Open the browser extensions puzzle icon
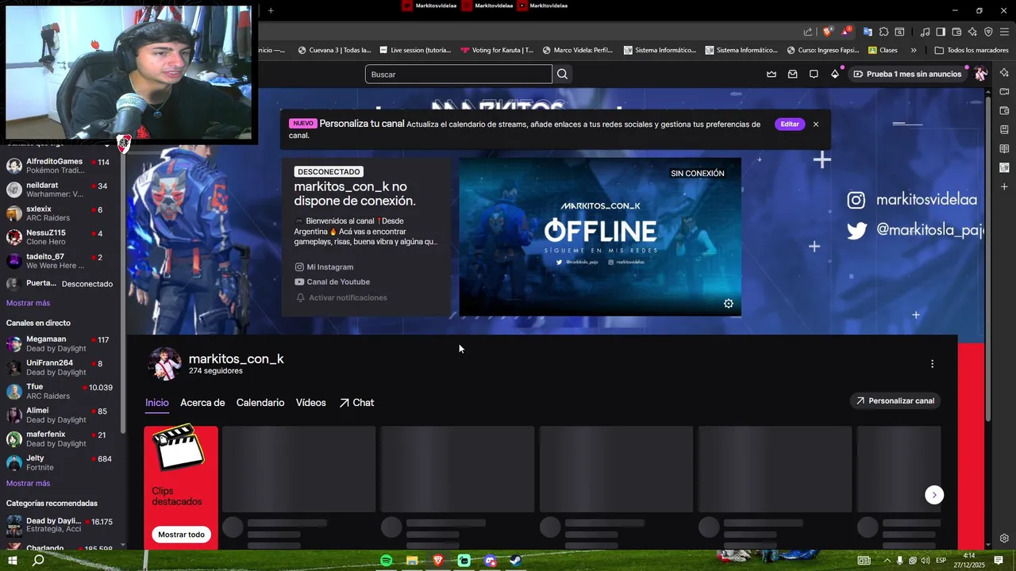This screenshot has height=571, width=1016. click(883, 32)
